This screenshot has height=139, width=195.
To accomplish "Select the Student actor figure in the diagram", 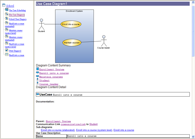I will 41,24.
